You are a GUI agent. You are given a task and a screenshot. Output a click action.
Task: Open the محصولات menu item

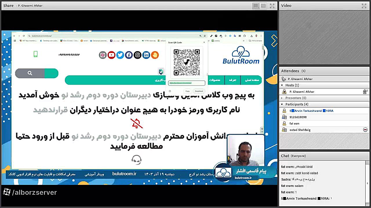(215, 80)
